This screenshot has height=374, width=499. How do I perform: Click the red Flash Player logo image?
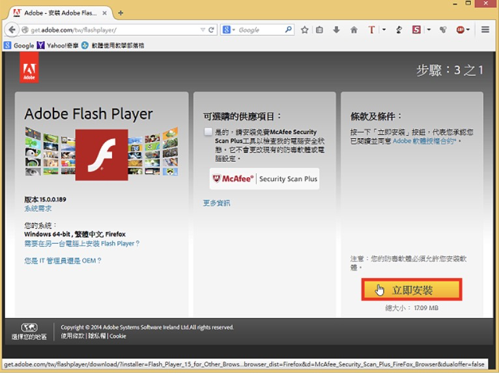coord(102,155)
